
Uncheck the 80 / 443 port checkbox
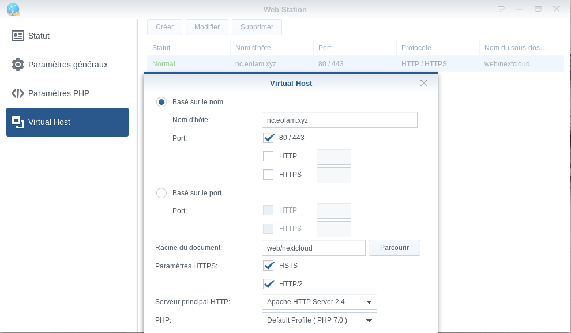268,138
